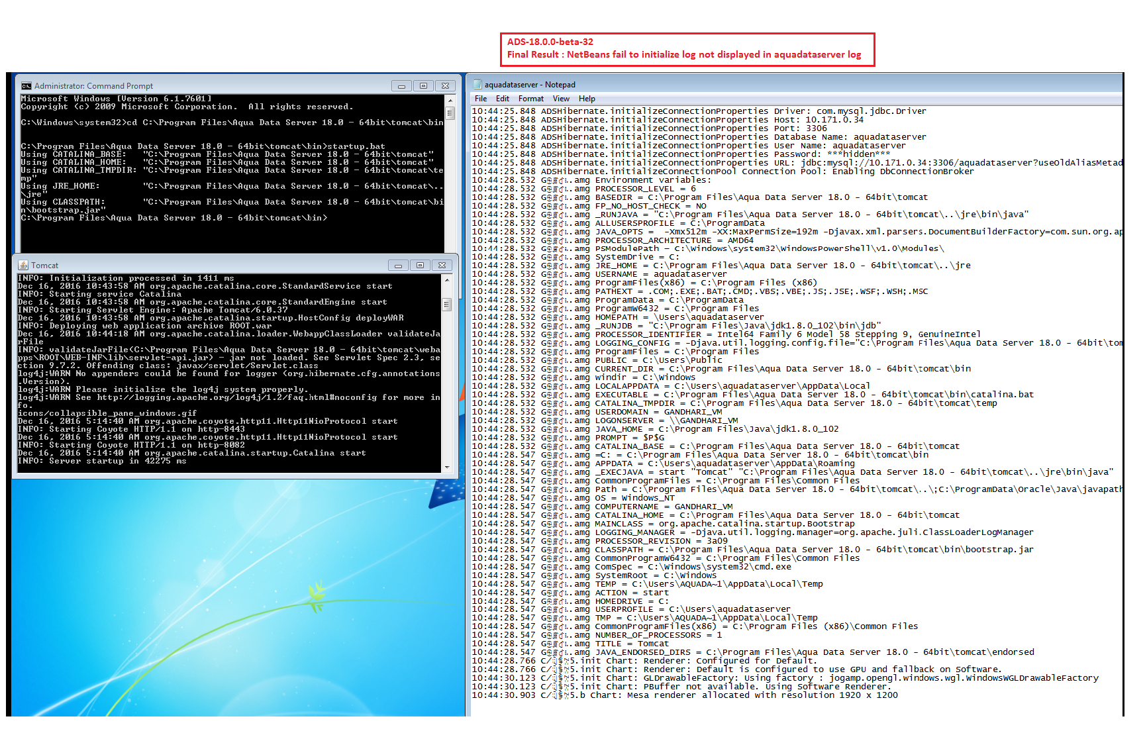1147x739 pixels.
Task: Maximize the Administrator: Command Prompt window
Action: [423, 86]
